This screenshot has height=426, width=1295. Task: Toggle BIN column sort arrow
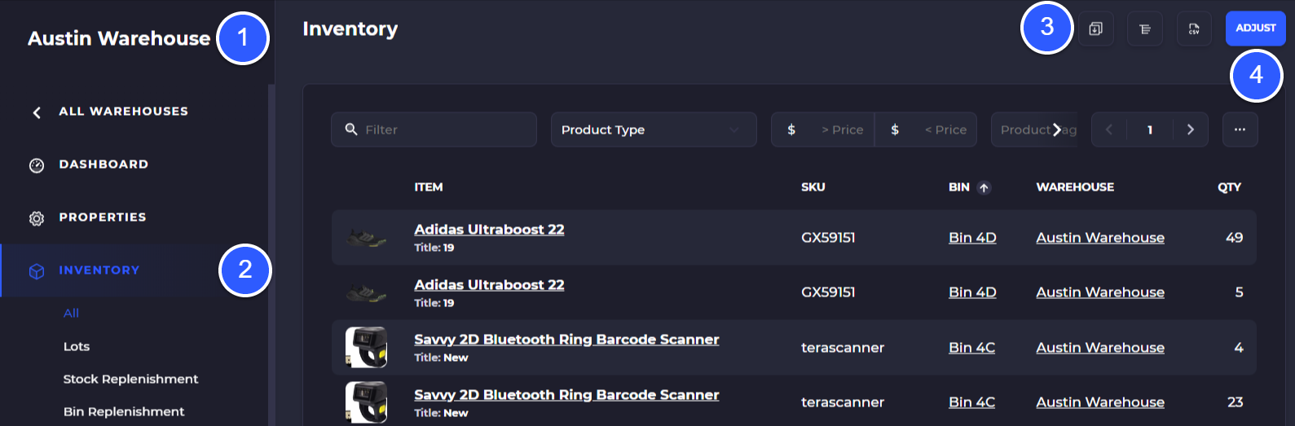tap(984, 188)
